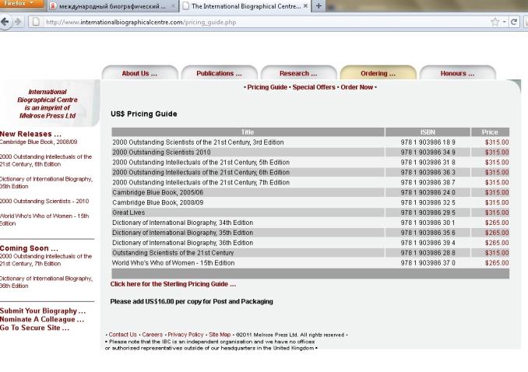Select World Who's Who of Women - 15th Edition title
This screenshot has width=528, height=372.
coord(173,263)
